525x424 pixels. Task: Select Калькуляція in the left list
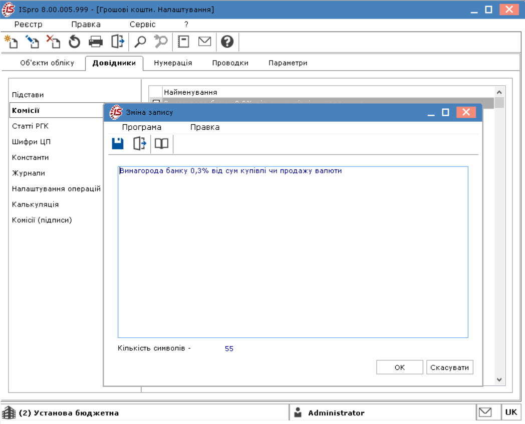click(x=35, y=204)
